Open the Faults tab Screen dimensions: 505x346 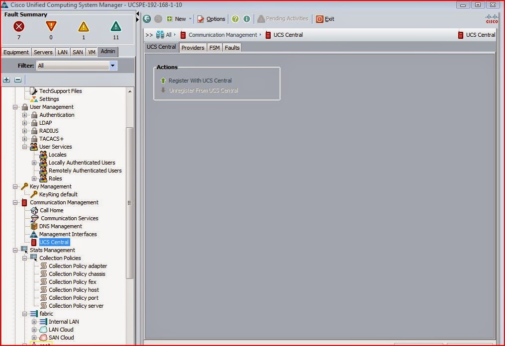pos(232,48)
